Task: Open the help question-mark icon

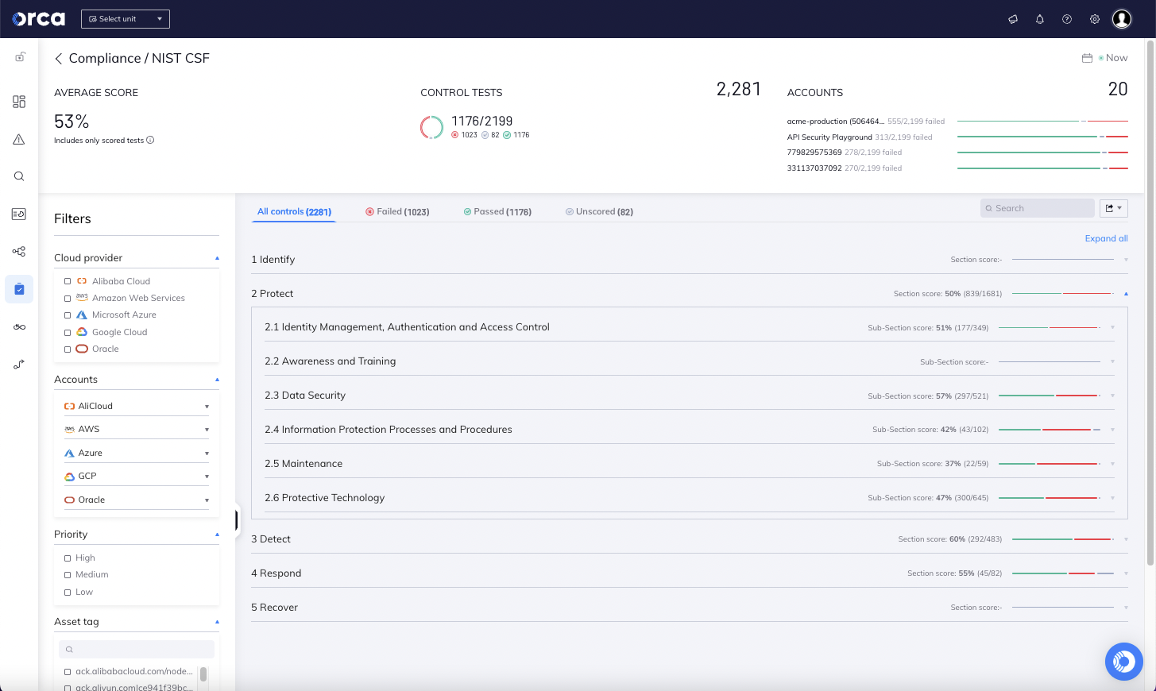Action: (x=1066, y=18)
